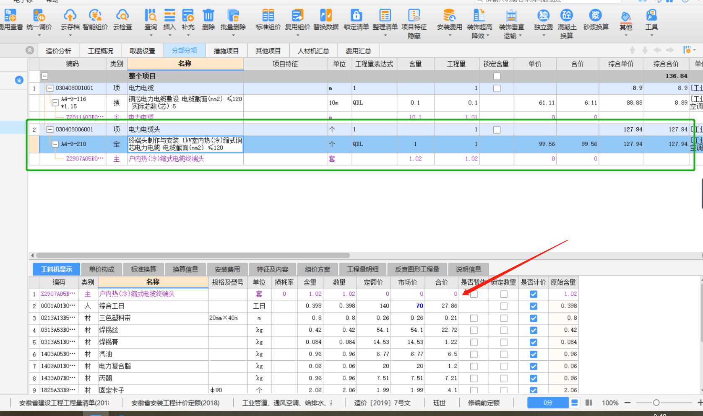Viewport: 703px width, 416px height.
Task: Uncheck 是否计价 for 汽油 row
Action: click(x=533, y=354)
